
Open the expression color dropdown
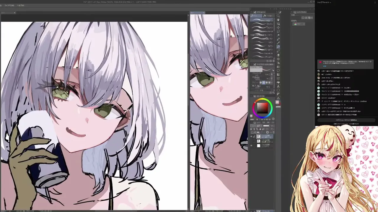pos(299,24)
